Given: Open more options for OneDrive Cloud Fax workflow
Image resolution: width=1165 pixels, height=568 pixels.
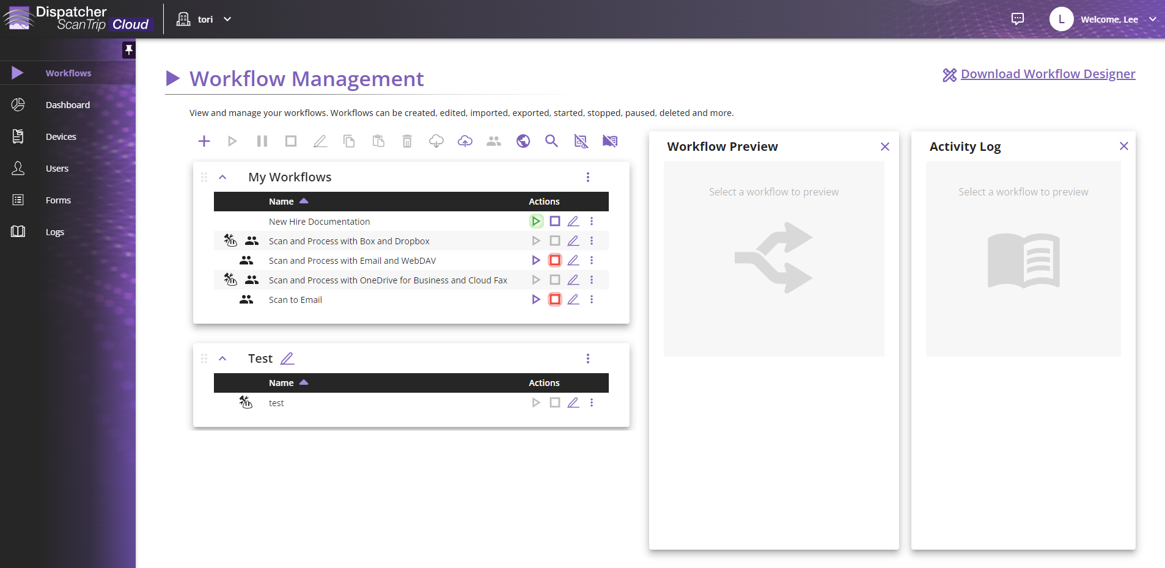Looking at the screenshot, I should [x=592, y=280].
